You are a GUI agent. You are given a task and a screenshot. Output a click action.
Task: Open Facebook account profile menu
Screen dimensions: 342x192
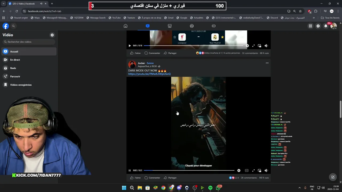[x=333, y=26]
